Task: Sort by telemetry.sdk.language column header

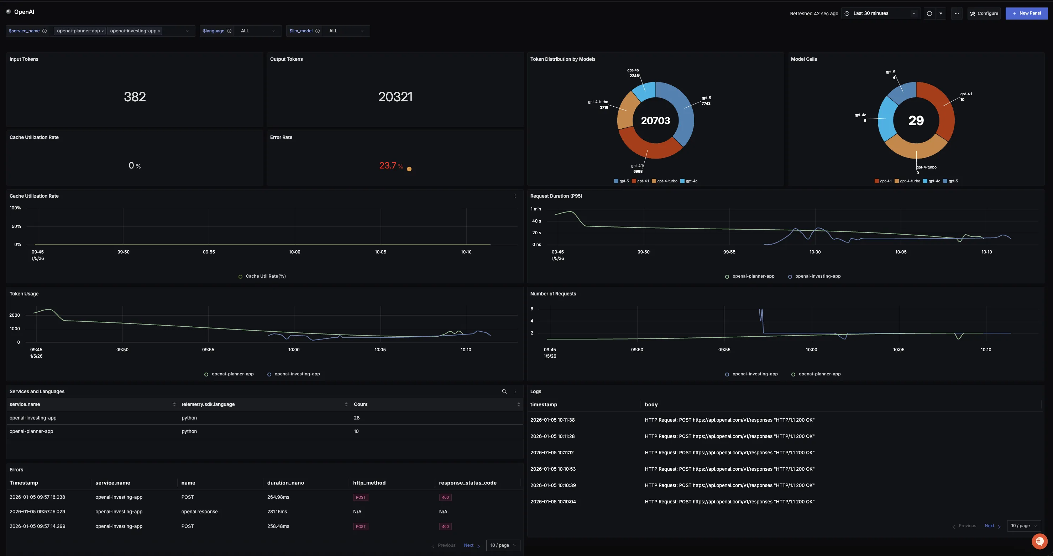Action: click(x=208, y=405)
